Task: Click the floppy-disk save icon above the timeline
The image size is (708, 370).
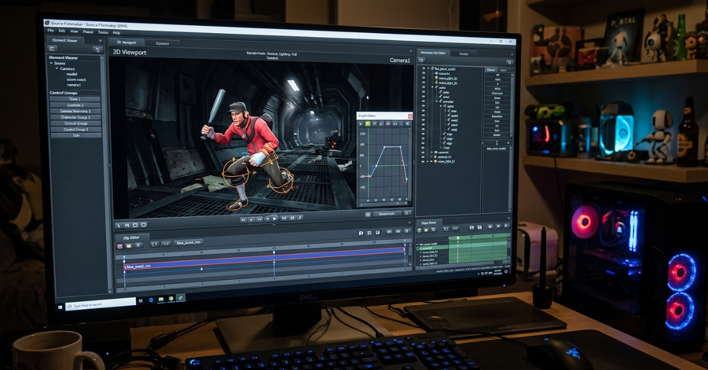Action: click(361, 233)
